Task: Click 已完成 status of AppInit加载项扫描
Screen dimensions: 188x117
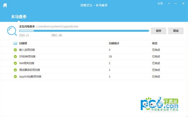Action: 156,77
